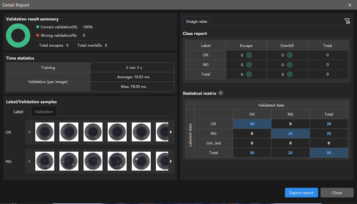
Task: Click the OK row Total 30 cell
Action: click(329, 124)
